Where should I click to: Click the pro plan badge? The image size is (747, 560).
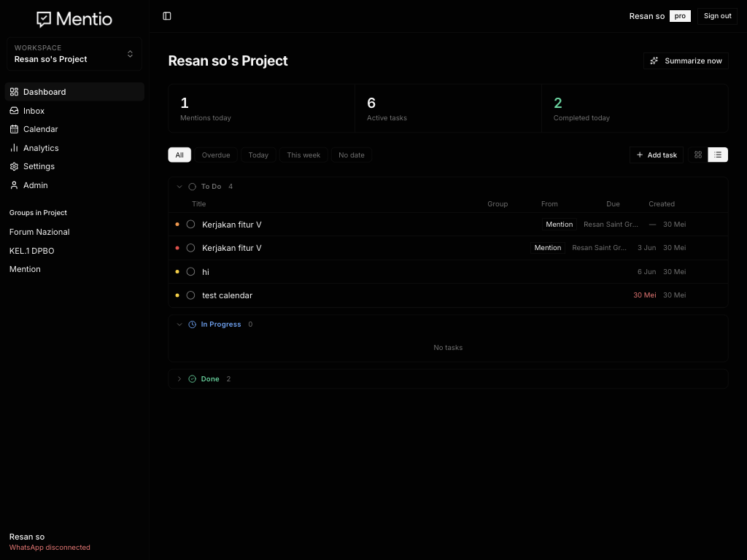[680, 16]
